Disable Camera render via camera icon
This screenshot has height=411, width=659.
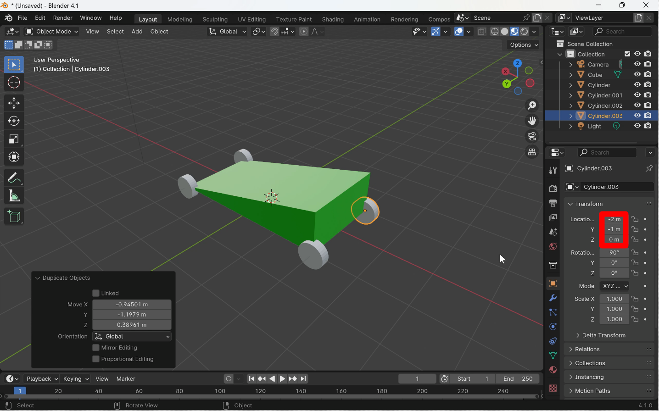pyautogui.click(x=648, y=64)
